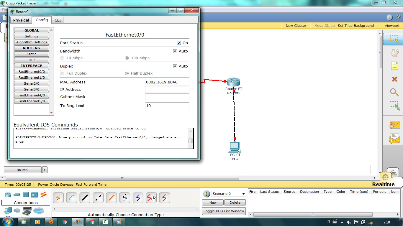403x227 pixels.
Task: Choose the red Serial DTE cable
Action: [x=164, y=198]
